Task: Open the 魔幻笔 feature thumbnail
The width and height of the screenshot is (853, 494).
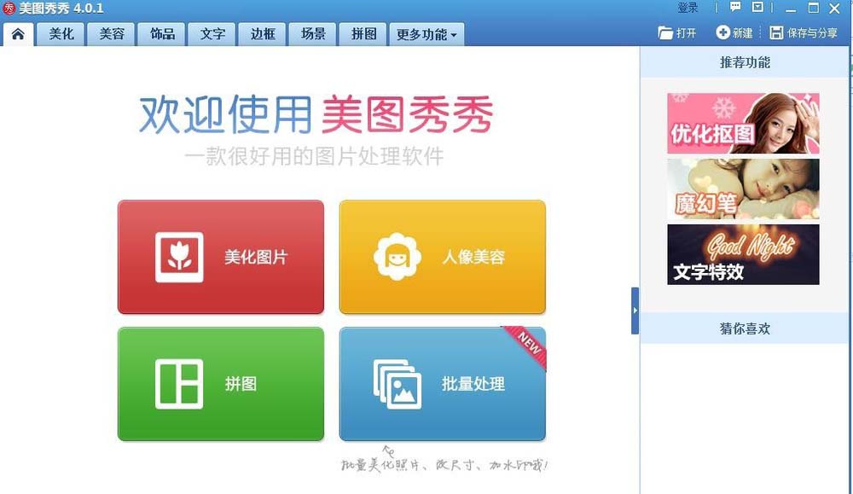Action: coord(743,189)
